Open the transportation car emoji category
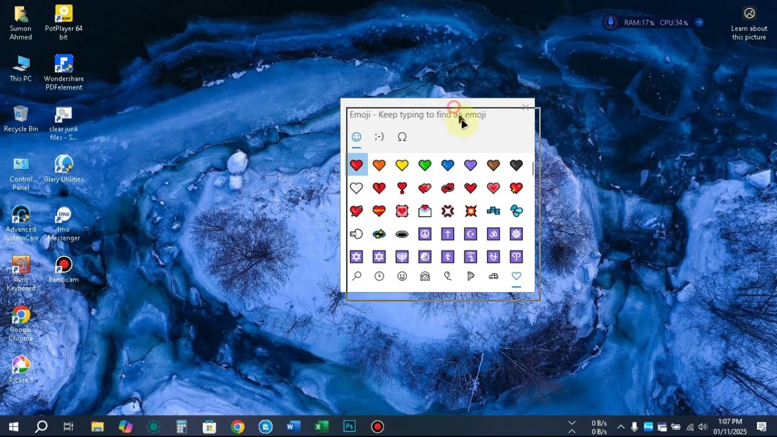777x437 pixels. [x=494, y=276]
